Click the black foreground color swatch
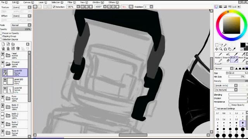This screenshot has width=248, height=139. click(243, 45)
